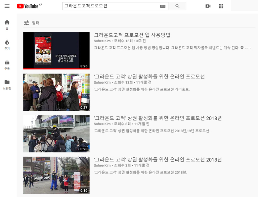Expand the search filter (필터) options
Viewport: 258px width, 197px height.
coord(32,23)
